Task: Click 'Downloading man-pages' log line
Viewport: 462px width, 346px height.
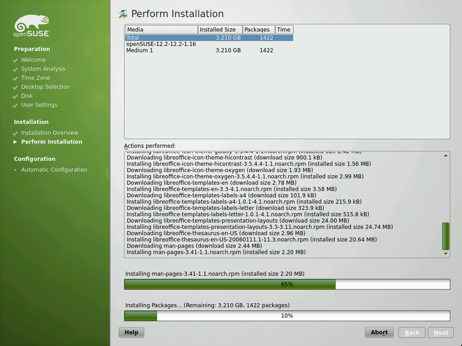Action: pyautogui.click(x=194, y=246)
